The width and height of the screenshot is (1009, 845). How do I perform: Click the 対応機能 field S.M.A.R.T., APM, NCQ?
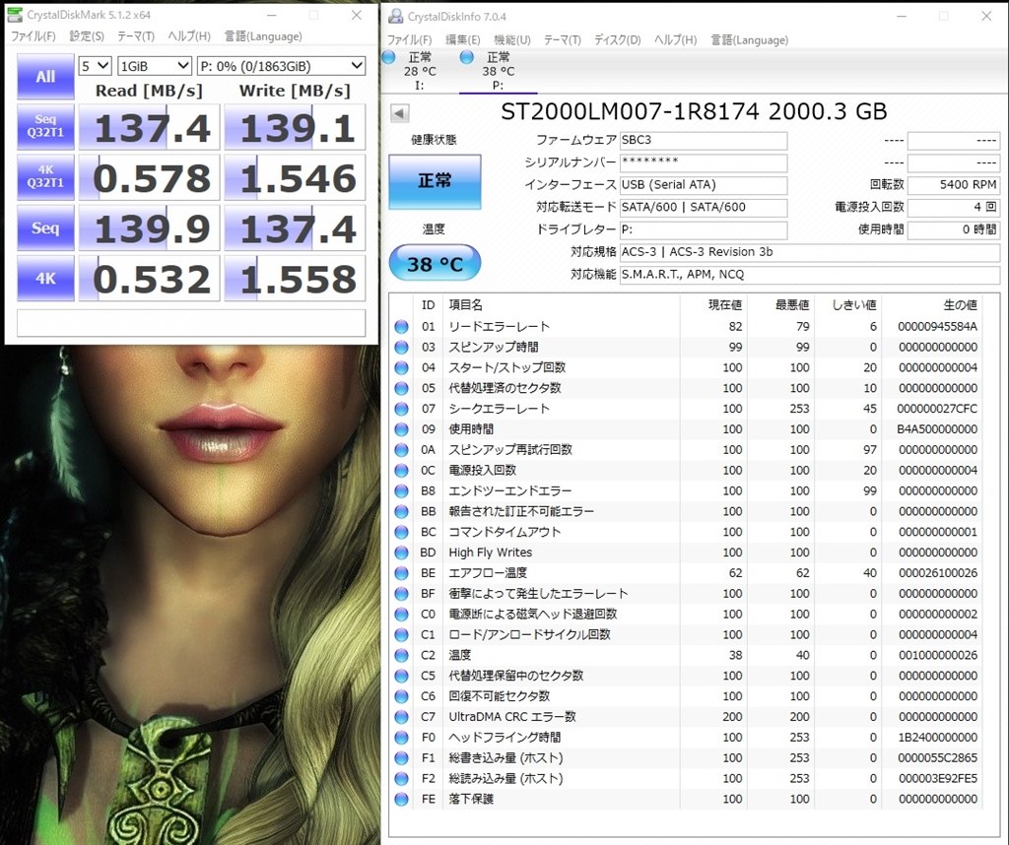810,275
